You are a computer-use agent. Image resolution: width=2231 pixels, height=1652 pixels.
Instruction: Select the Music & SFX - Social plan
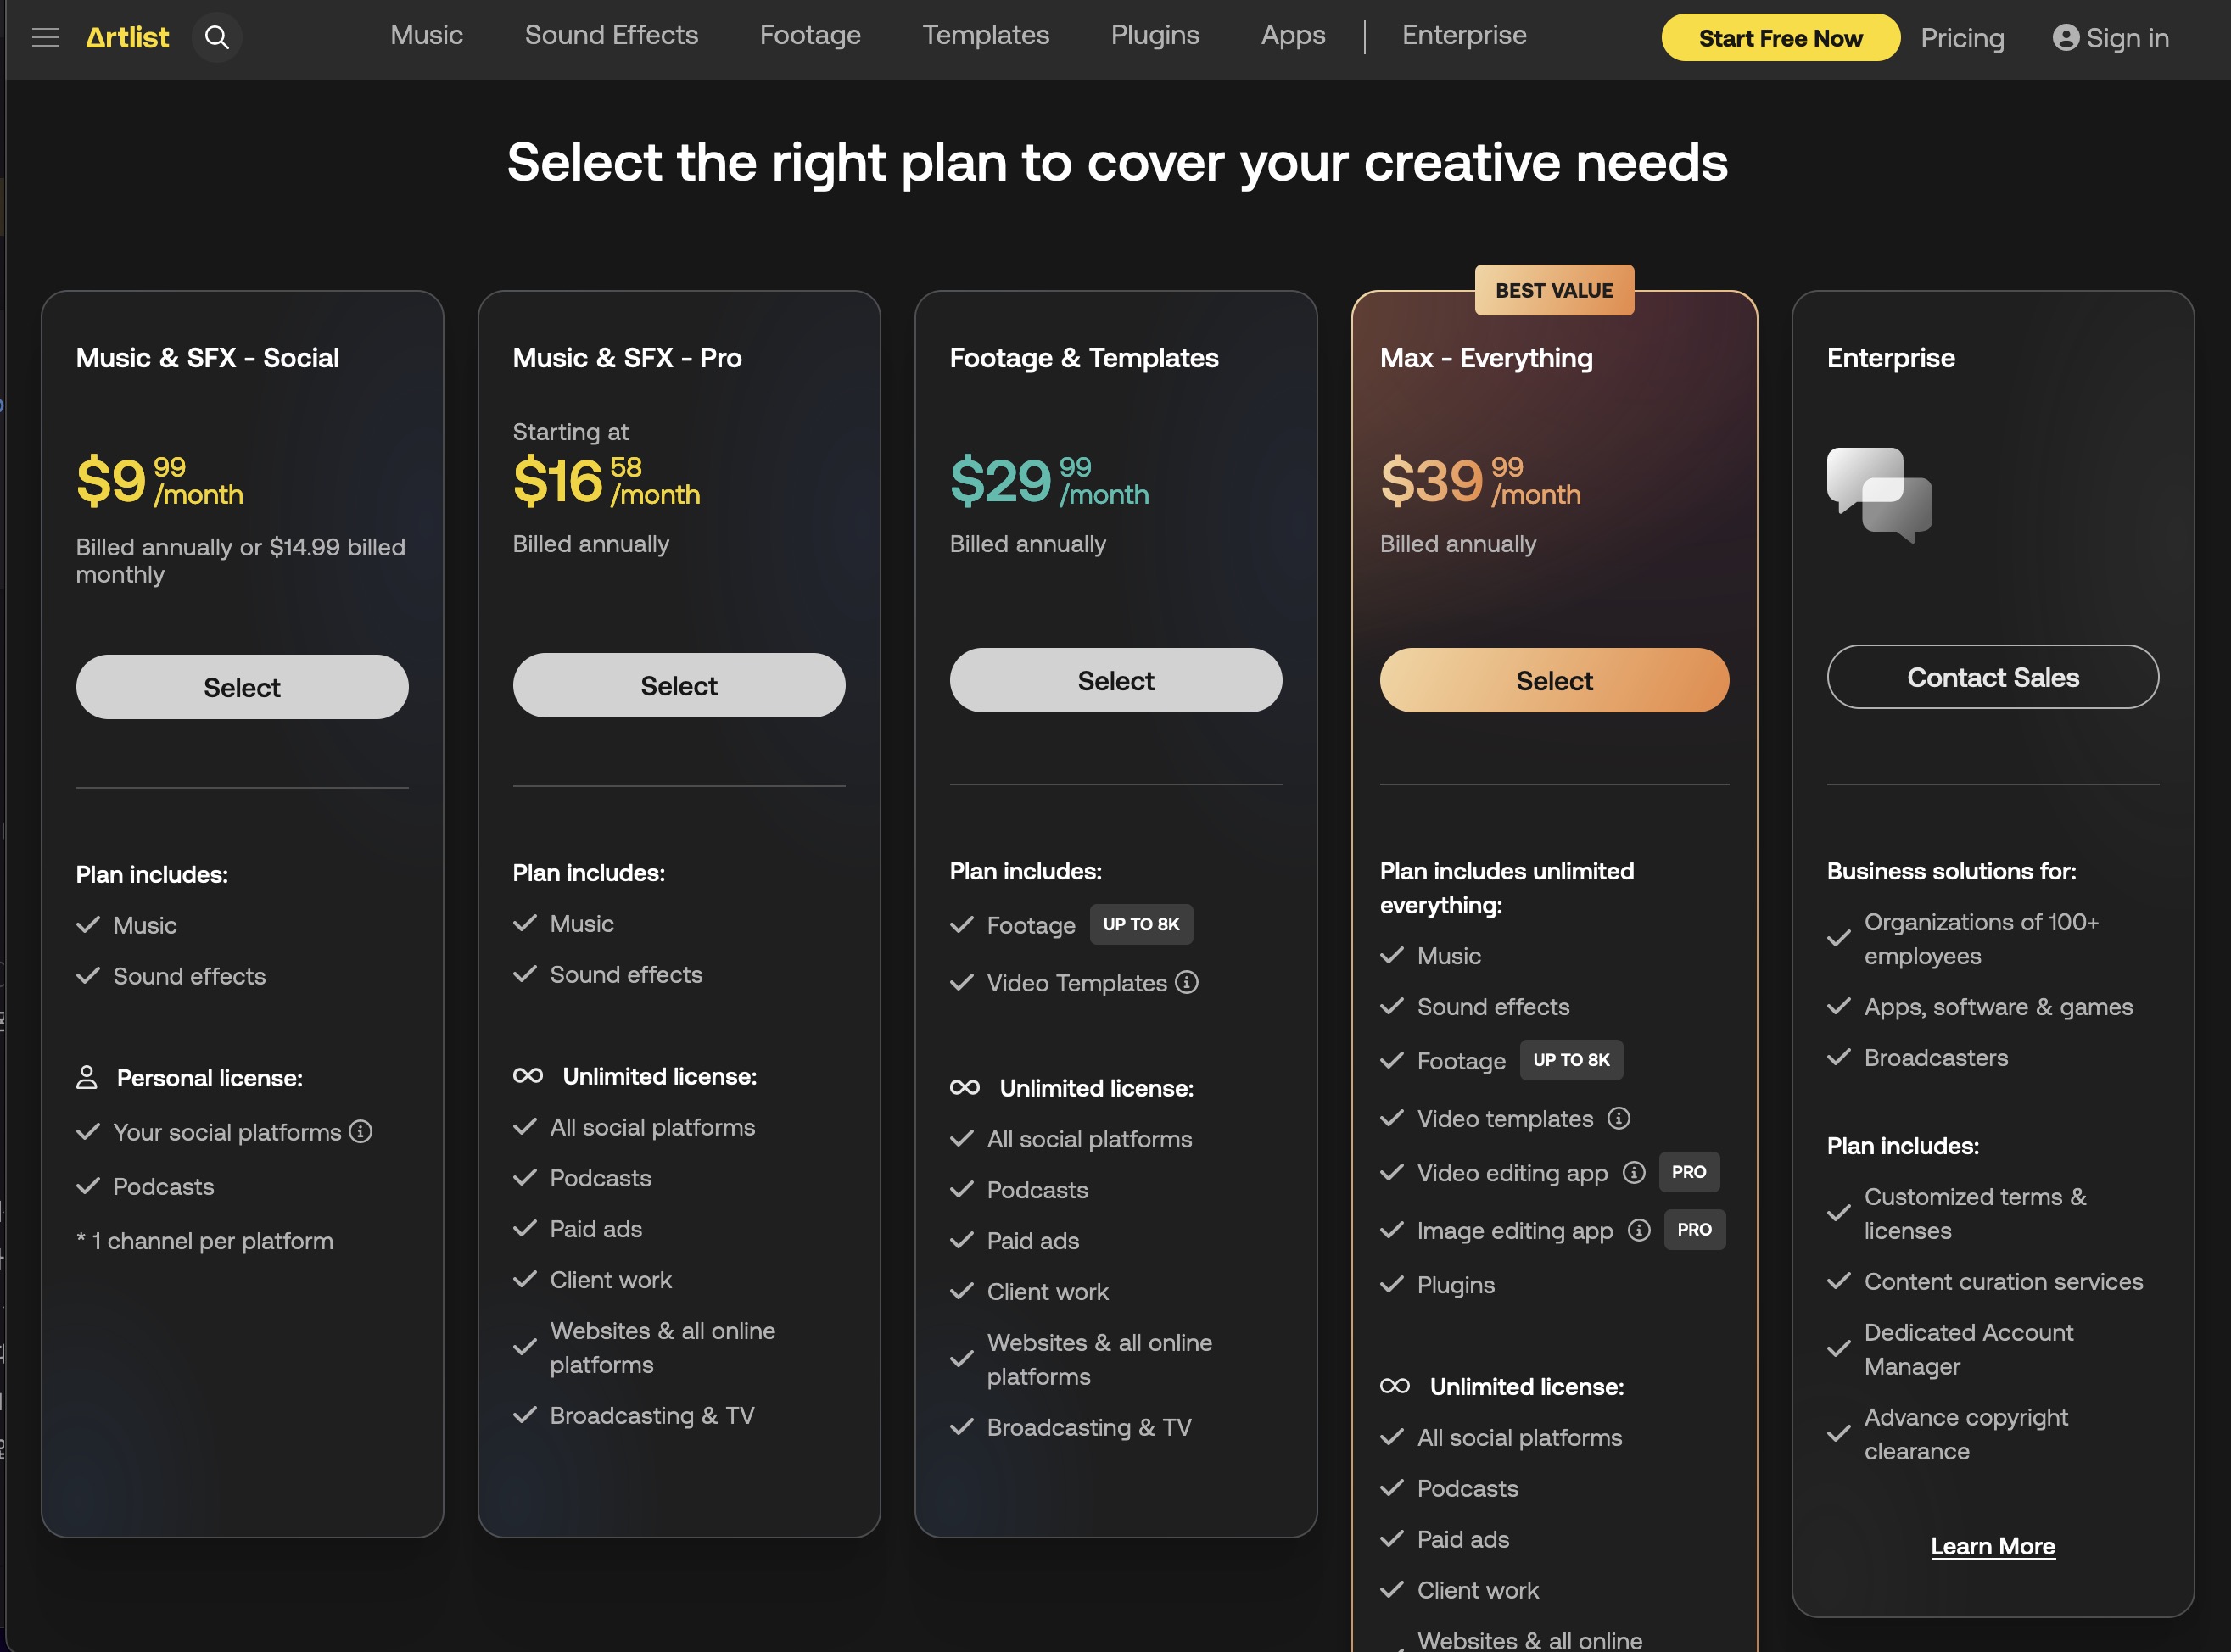click(242, 687)
